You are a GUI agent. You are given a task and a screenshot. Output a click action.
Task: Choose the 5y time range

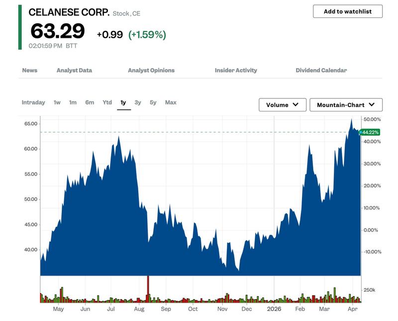(x=153, y=103)
